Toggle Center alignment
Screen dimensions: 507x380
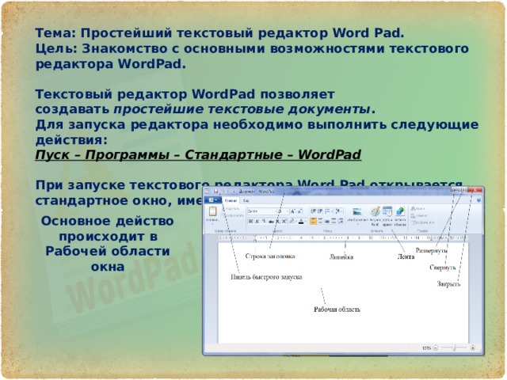point(320,222)
